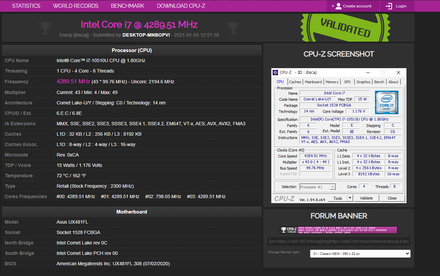Click the Motherboard section header
Screen dimensions: 440x276
[x=132, y=212]
